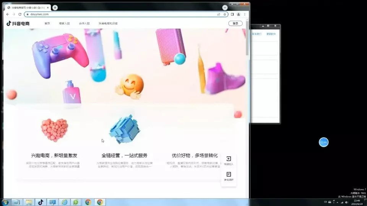Click the 快速加入 quick join icon
Viewport: 367px width, 206px height.
(x=229, y=161)
